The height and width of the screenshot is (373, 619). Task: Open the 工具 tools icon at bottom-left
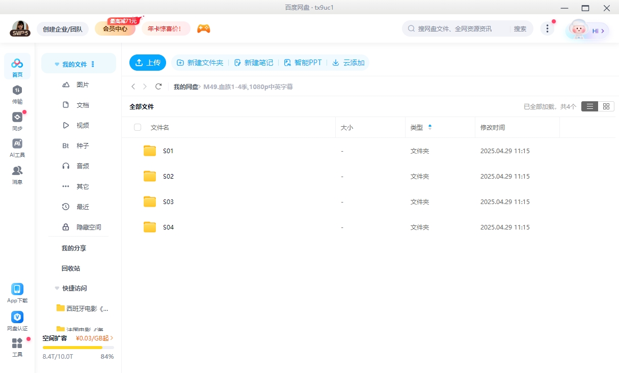(x=17, y=344)
